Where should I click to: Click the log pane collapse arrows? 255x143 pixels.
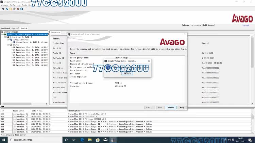(x=2, y=107)
